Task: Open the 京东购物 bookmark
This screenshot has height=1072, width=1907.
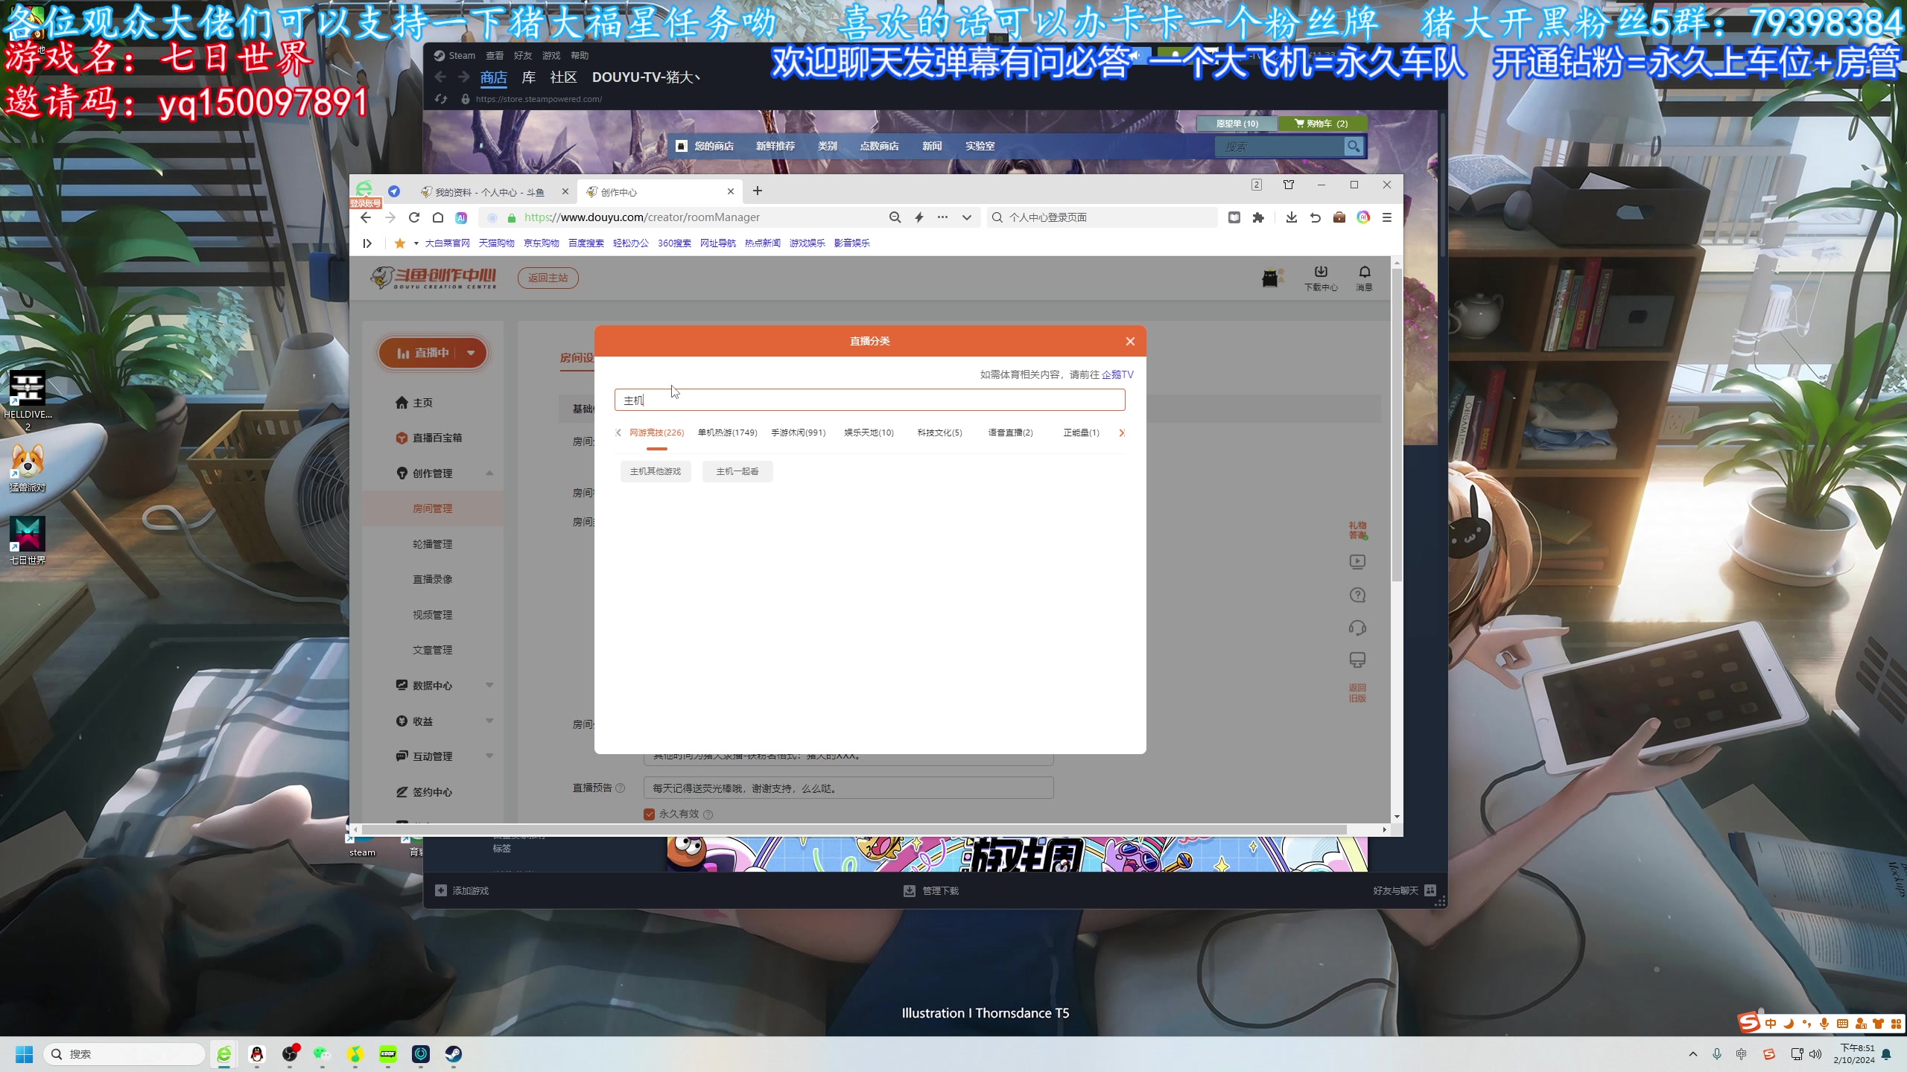Action: (542, 243)
